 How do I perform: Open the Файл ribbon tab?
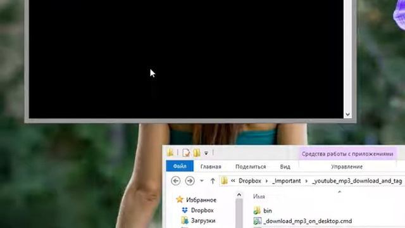(180, 166)
